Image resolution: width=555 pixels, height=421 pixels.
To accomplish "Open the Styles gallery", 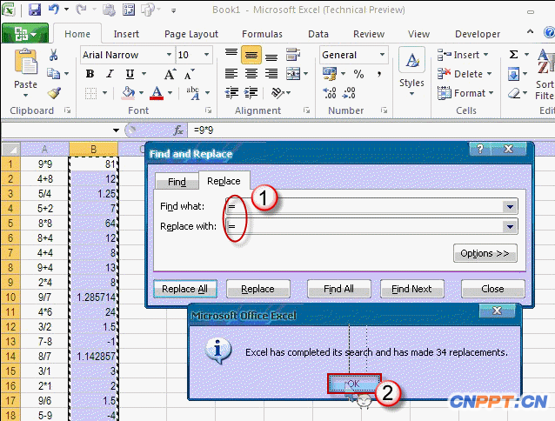I will pos(411,72).
